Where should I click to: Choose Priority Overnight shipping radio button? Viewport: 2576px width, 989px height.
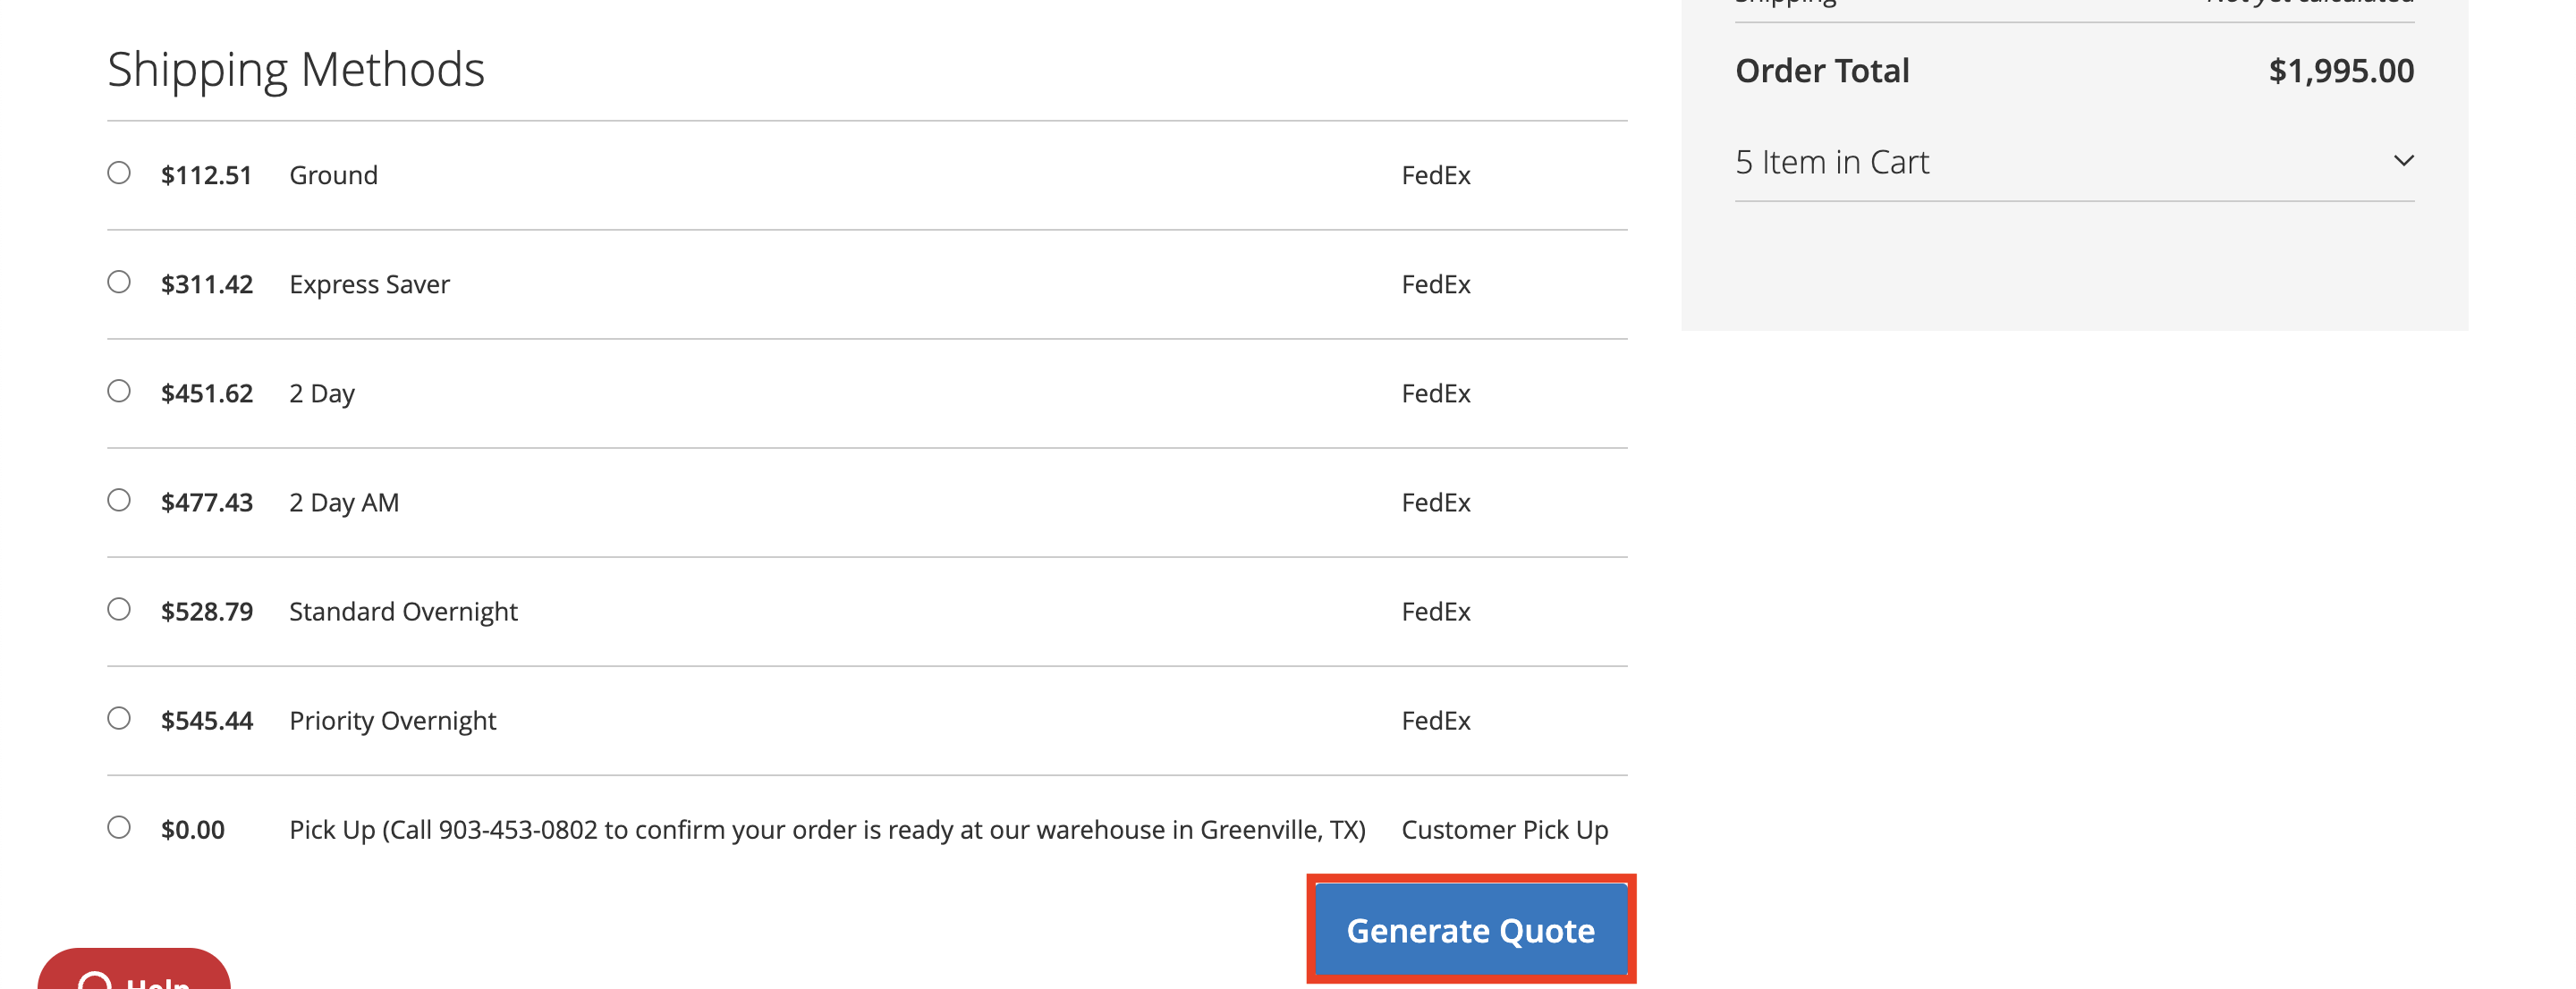pos(119,718)
